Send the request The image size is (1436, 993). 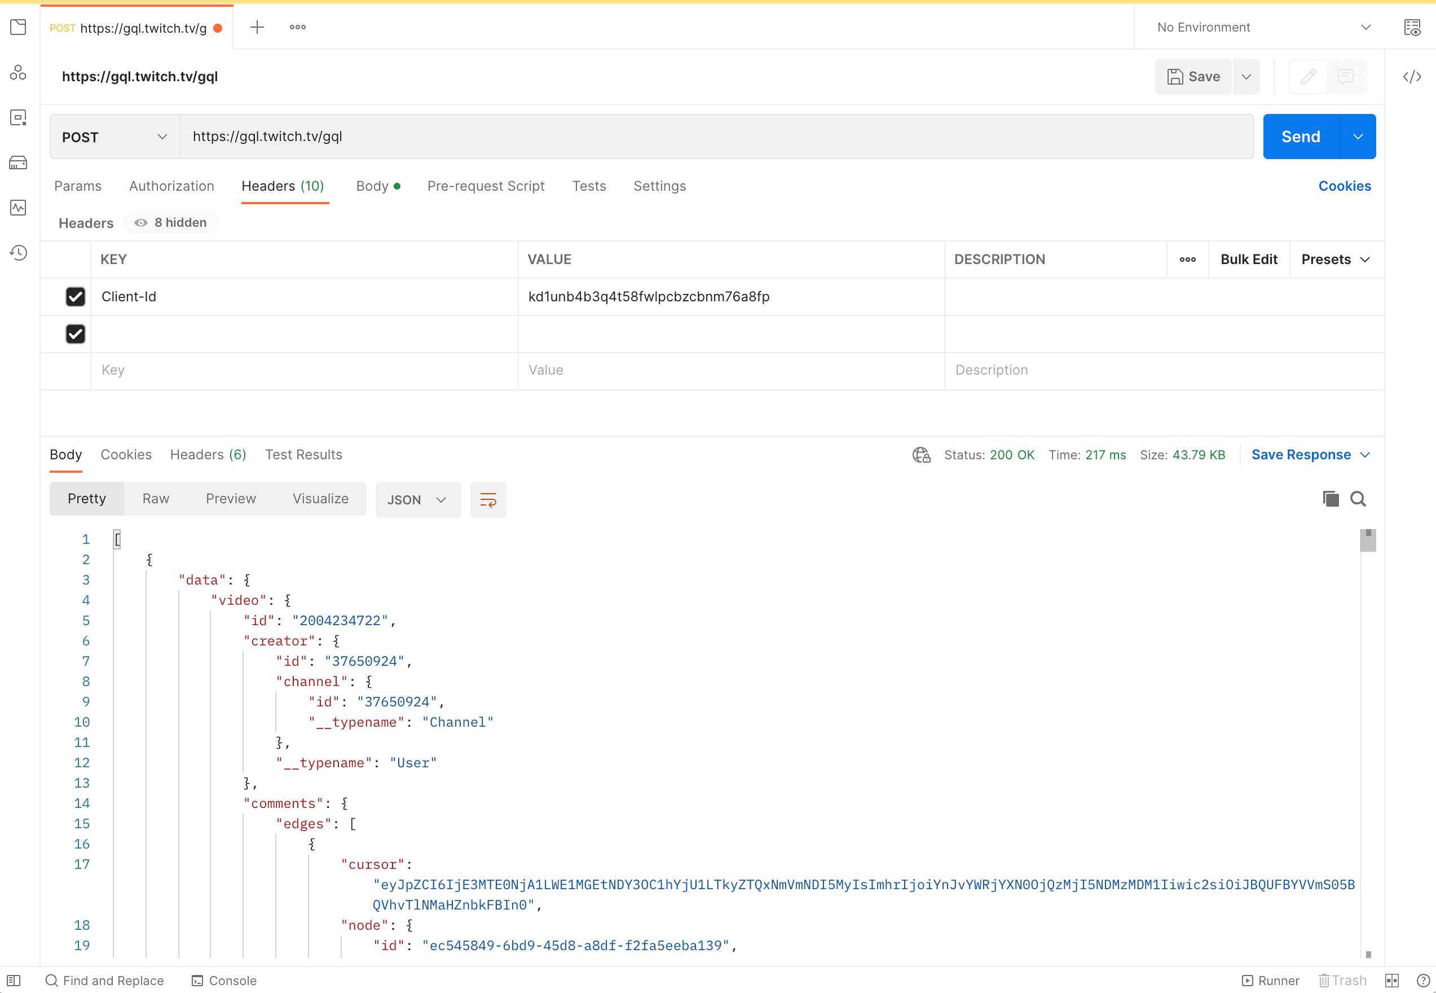point(1301,137)
